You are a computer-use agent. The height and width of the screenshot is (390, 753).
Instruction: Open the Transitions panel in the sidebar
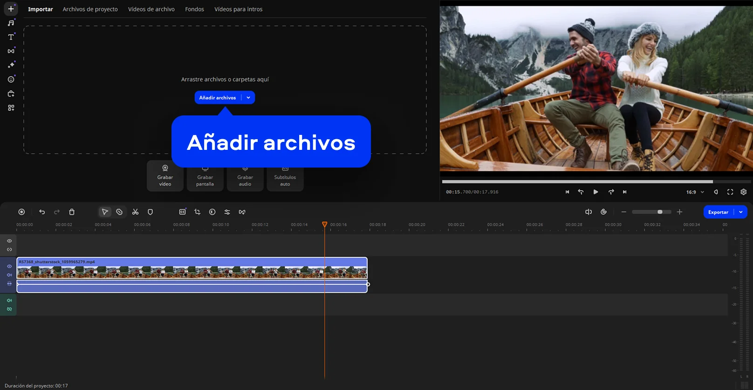(x=11, y=51)
